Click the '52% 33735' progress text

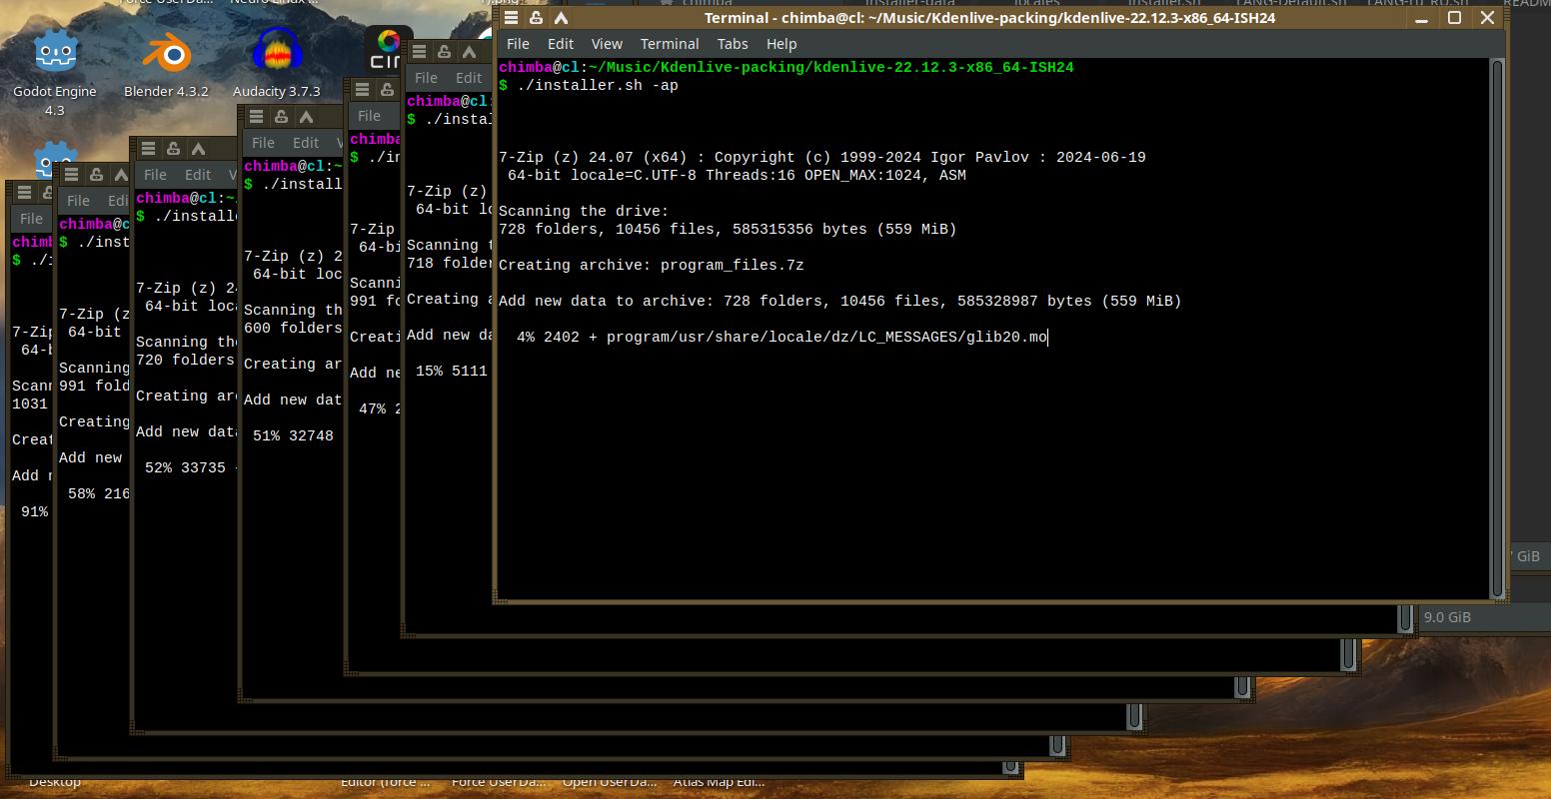(185, 467)
